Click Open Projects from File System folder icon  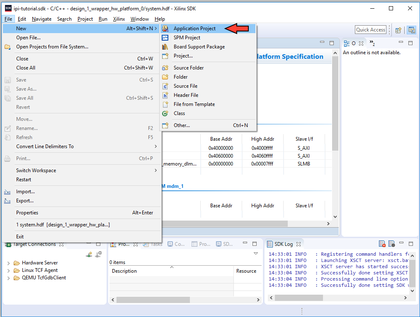tap(7, 47)
